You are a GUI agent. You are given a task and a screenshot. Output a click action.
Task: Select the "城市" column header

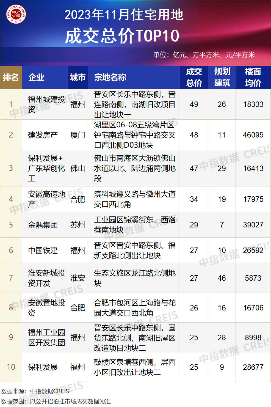tap(78, 77)
